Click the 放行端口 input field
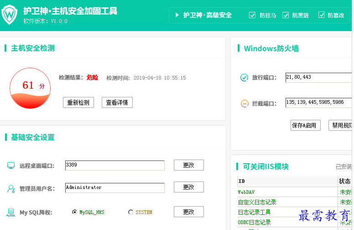The width and height of the screenshot is (354, 230). pos(318,77)
